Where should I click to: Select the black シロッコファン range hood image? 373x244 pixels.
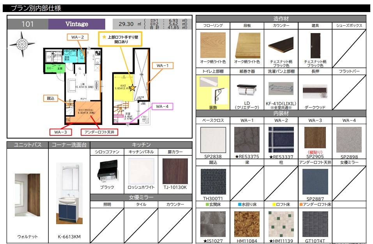pos(107,170)
